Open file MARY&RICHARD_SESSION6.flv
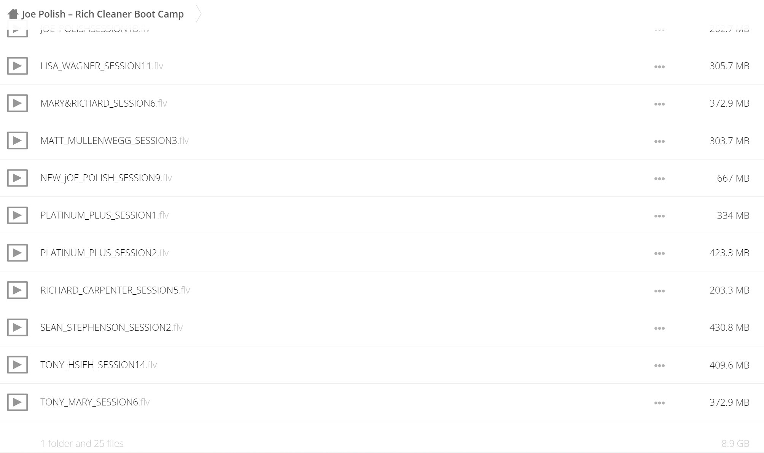Screen dimensions: 764x453 point(103,103)
